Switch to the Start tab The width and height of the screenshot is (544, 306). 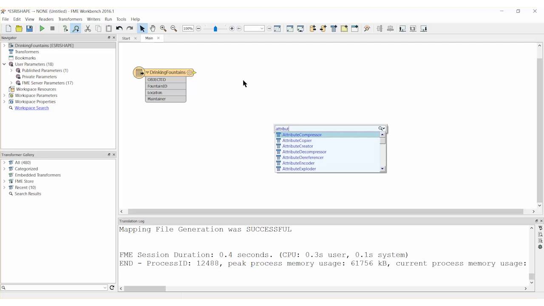(126, 38)
